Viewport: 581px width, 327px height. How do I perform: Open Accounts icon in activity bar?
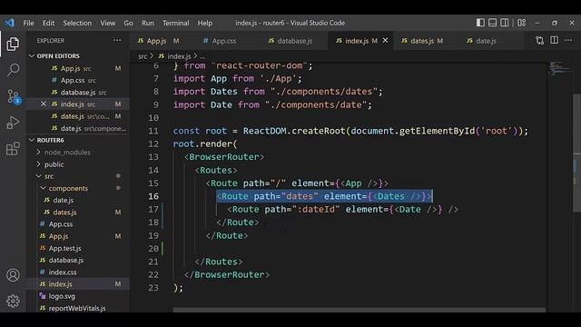click(13, 275)
